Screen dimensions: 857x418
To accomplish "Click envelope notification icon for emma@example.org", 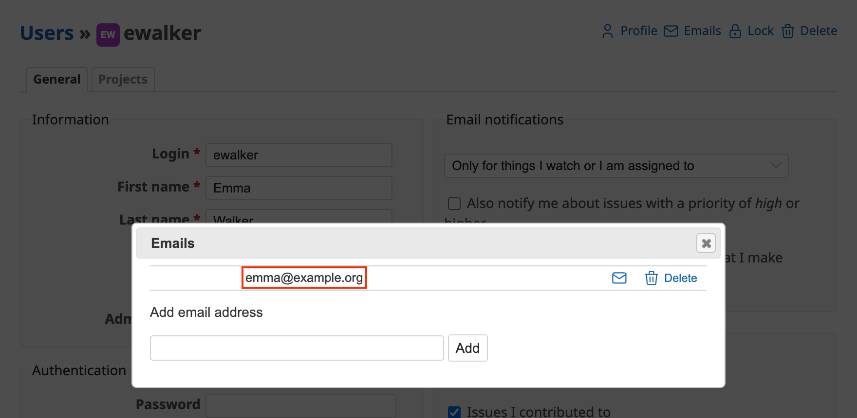I will point(619,278).
